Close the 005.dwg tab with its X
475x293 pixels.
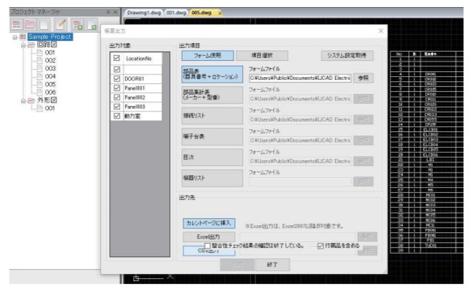tap(220, 13)
